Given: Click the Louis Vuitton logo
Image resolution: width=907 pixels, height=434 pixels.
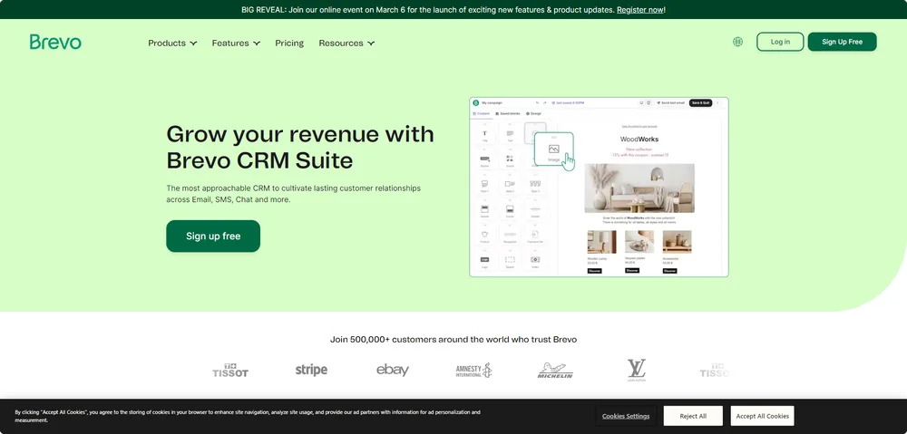Looking at the screenshot, I should coord(637,371).
